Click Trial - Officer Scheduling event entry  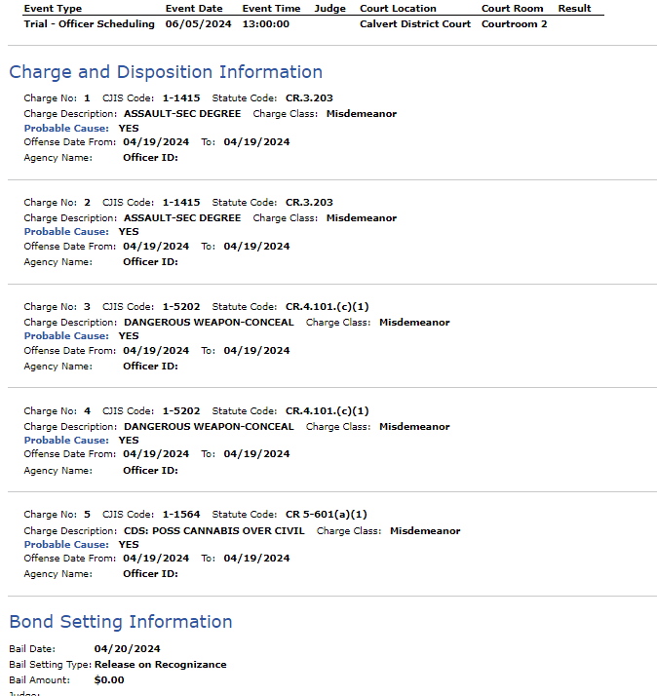90,24
